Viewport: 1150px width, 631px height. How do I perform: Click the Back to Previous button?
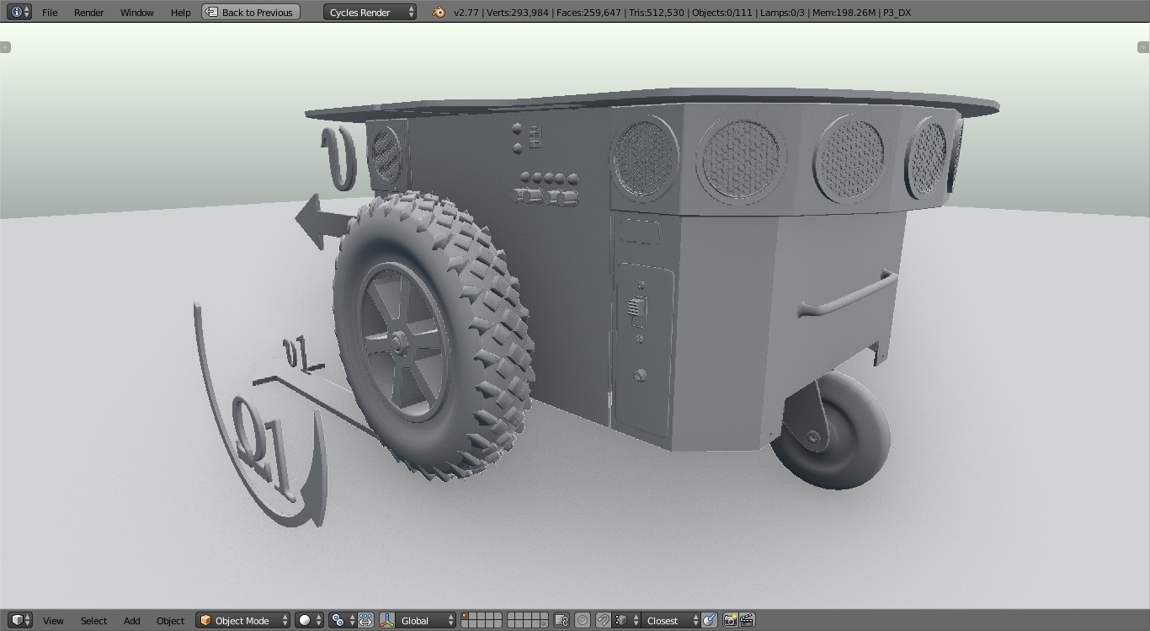coord(250,12)
